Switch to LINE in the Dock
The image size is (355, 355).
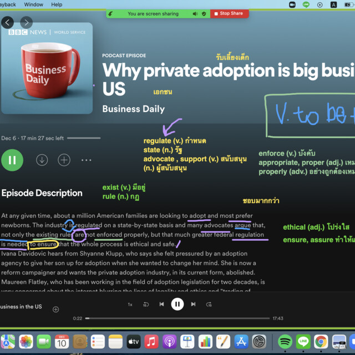click(303, 342)
